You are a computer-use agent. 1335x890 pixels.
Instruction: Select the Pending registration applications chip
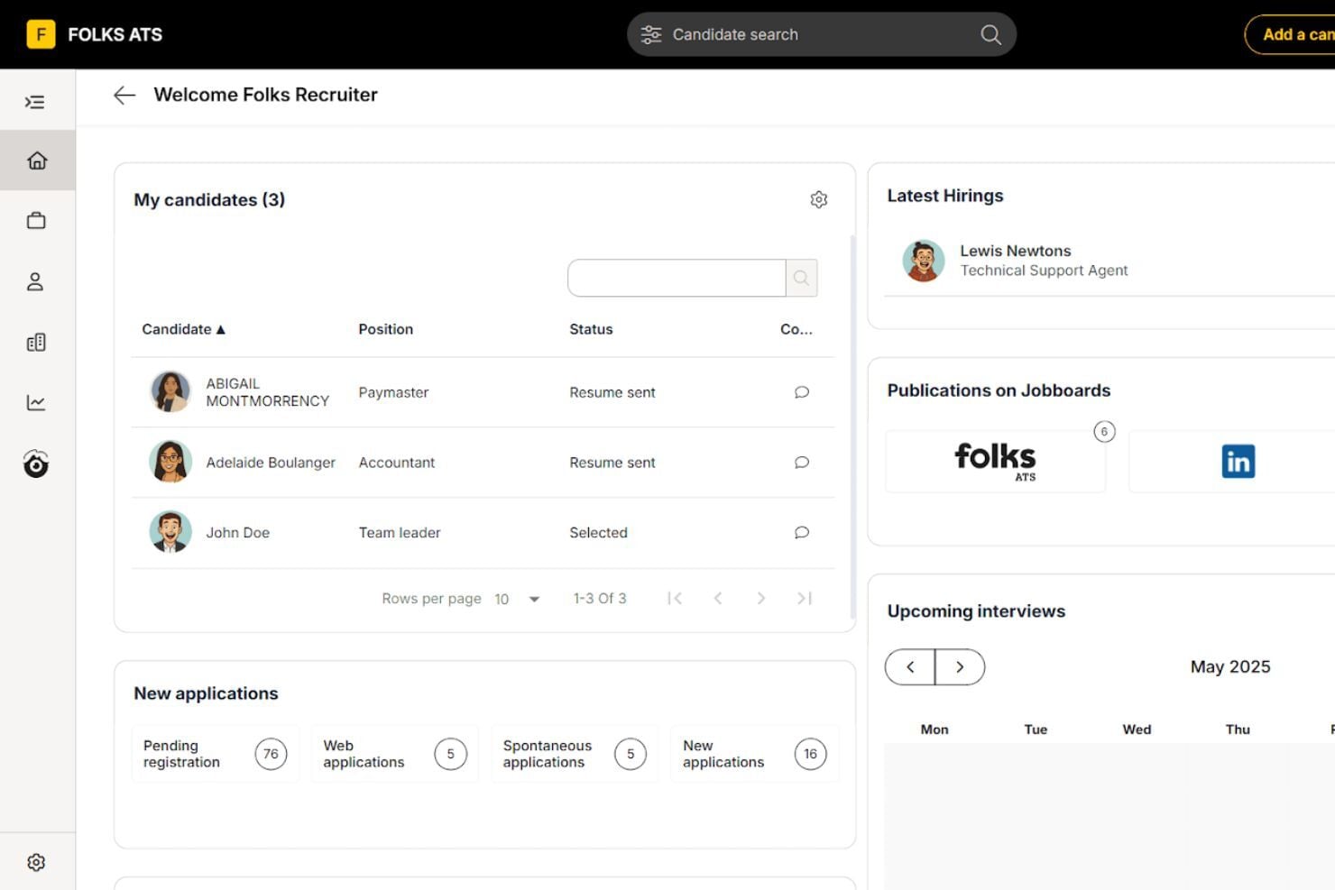[214, 754]
